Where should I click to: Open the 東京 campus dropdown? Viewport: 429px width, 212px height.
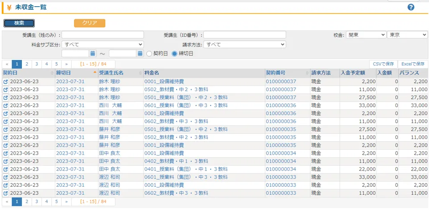[x=407, y=35]
